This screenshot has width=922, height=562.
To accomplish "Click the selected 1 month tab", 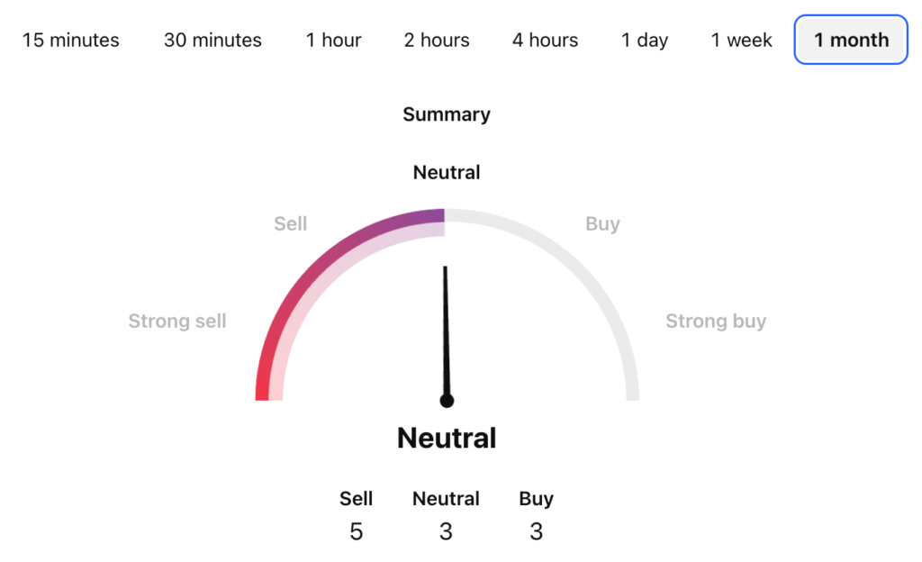I will click(x=851, y=41).
